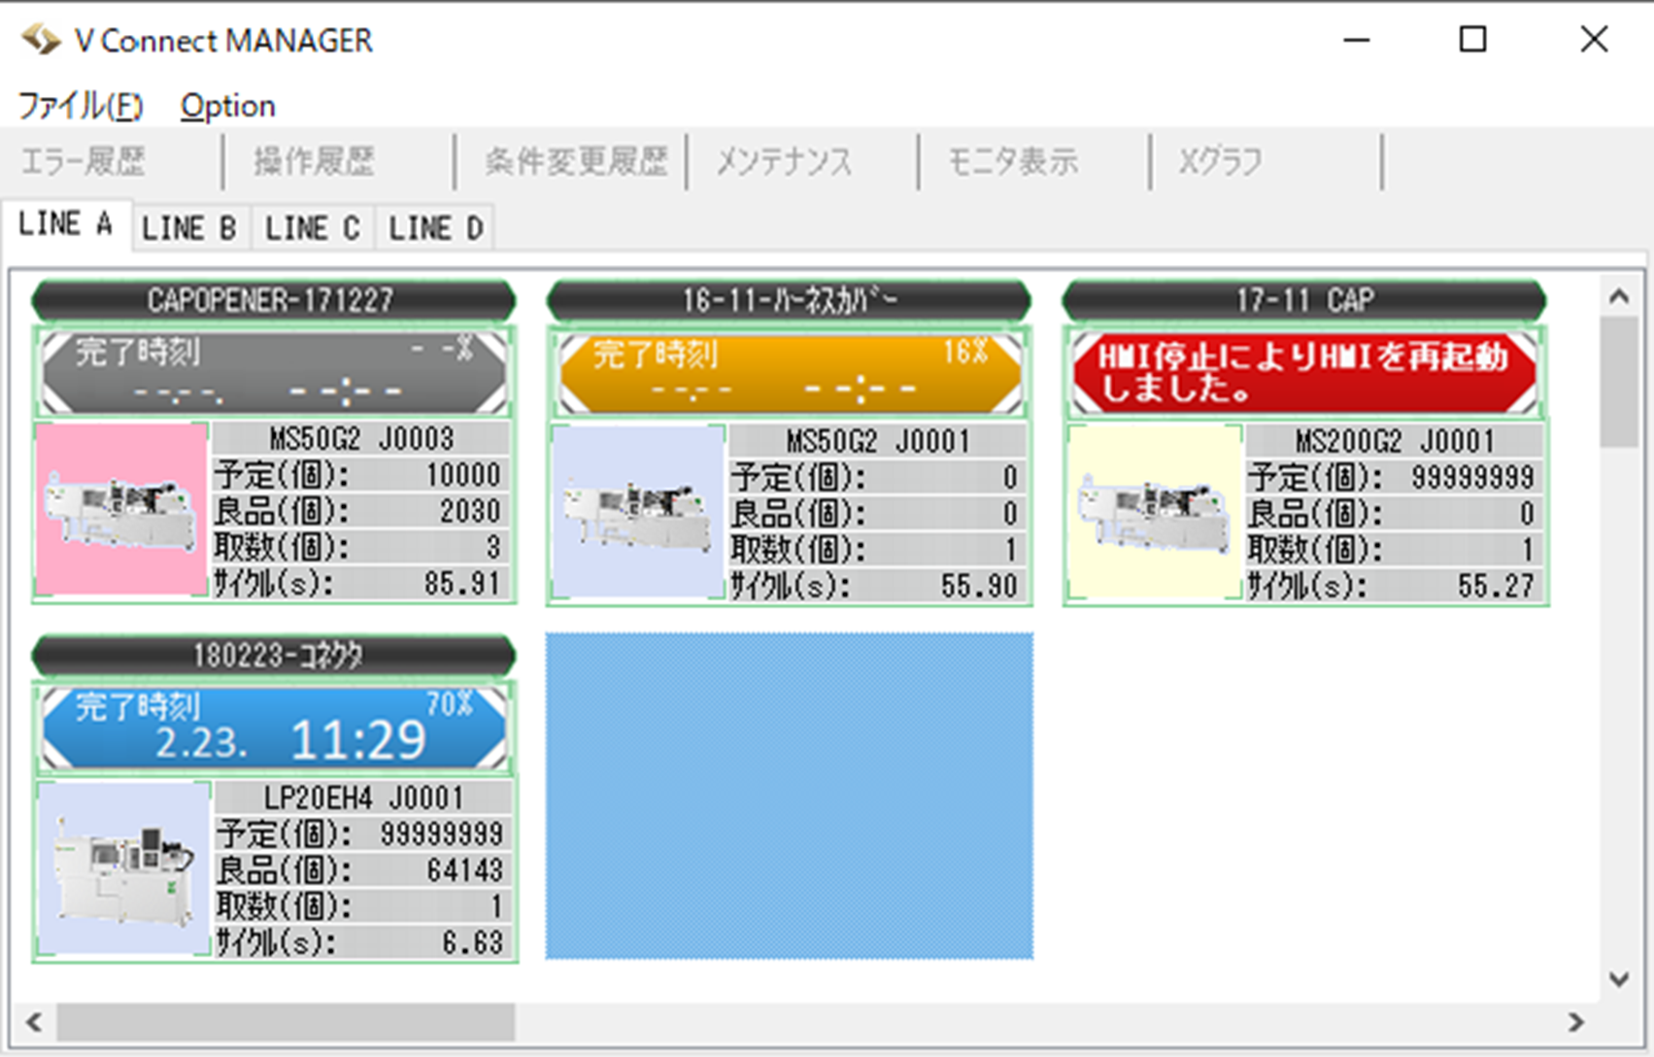Click the horizontal scrollbar left arrow
Screen dimensions: 1654x1057
point(34,1022)
